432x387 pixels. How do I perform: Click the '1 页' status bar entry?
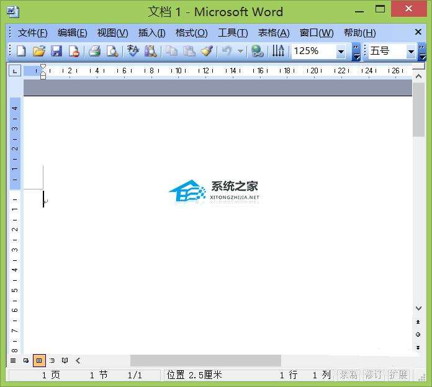click(51, 375)
